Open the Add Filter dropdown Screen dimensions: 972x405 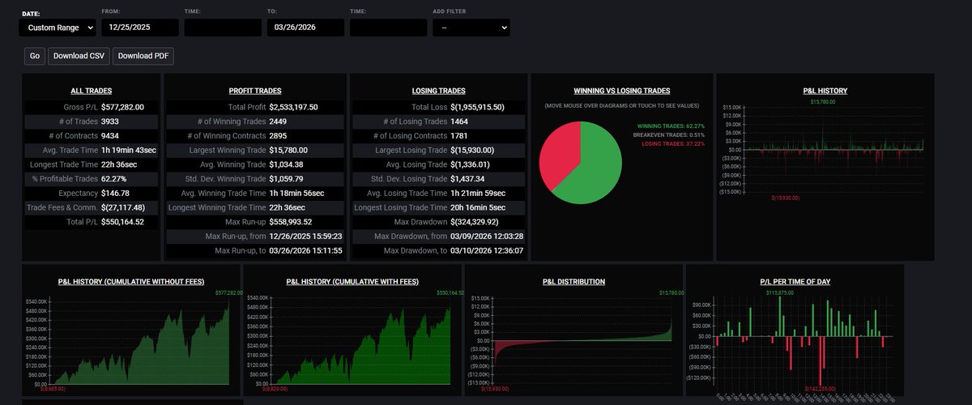coord(471,28)
